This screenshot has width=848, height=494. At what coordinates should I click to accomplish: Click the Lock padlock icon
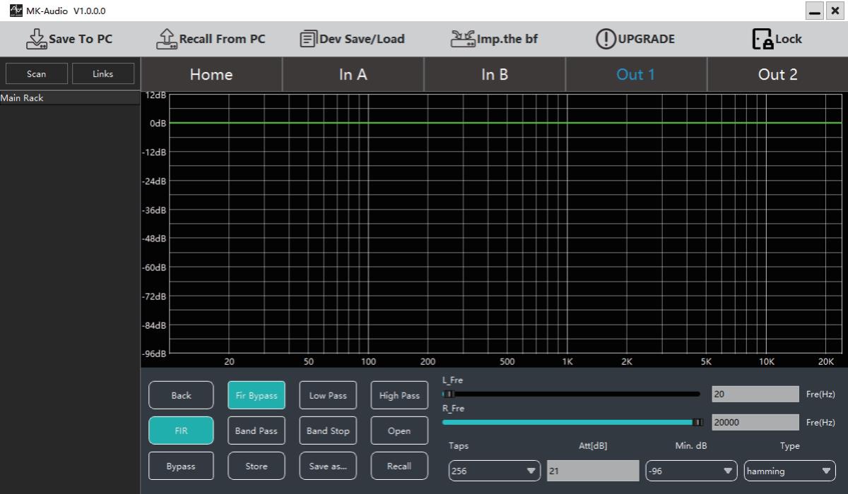point(762,39)
